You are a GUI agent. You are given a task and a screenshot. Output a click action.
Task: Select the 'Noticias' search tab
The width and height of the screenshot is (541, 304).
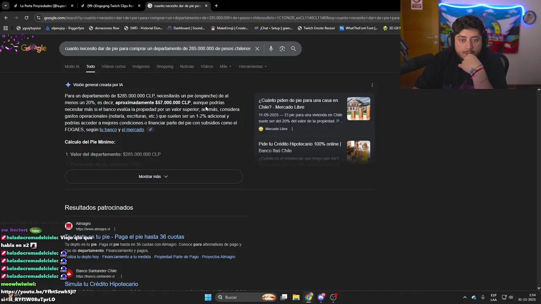[x=187, y=66]
